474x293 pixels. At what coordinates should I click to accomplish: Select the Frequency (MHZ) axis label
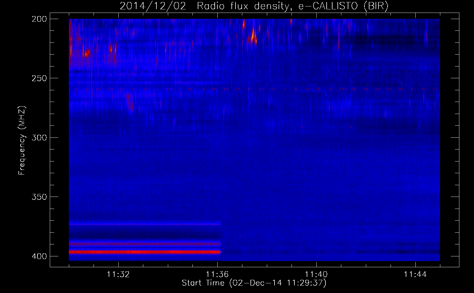pos(22,141)
